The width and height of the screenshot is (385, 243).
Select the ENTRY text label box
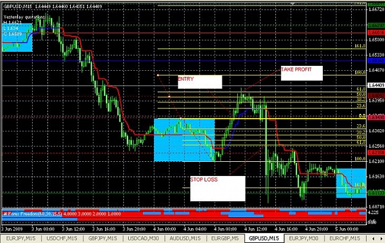point(200,82)
